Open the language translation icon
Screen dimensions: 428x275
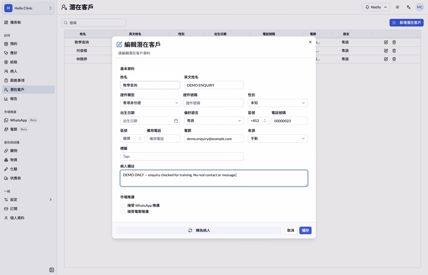tap(409, 7)
